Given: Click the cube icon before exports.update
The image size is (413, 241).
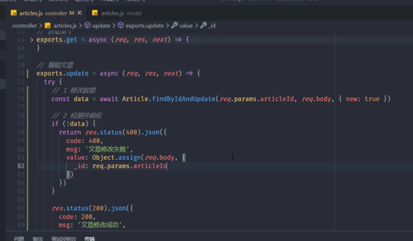Looking at the screenshot, I should coord(121,25).
